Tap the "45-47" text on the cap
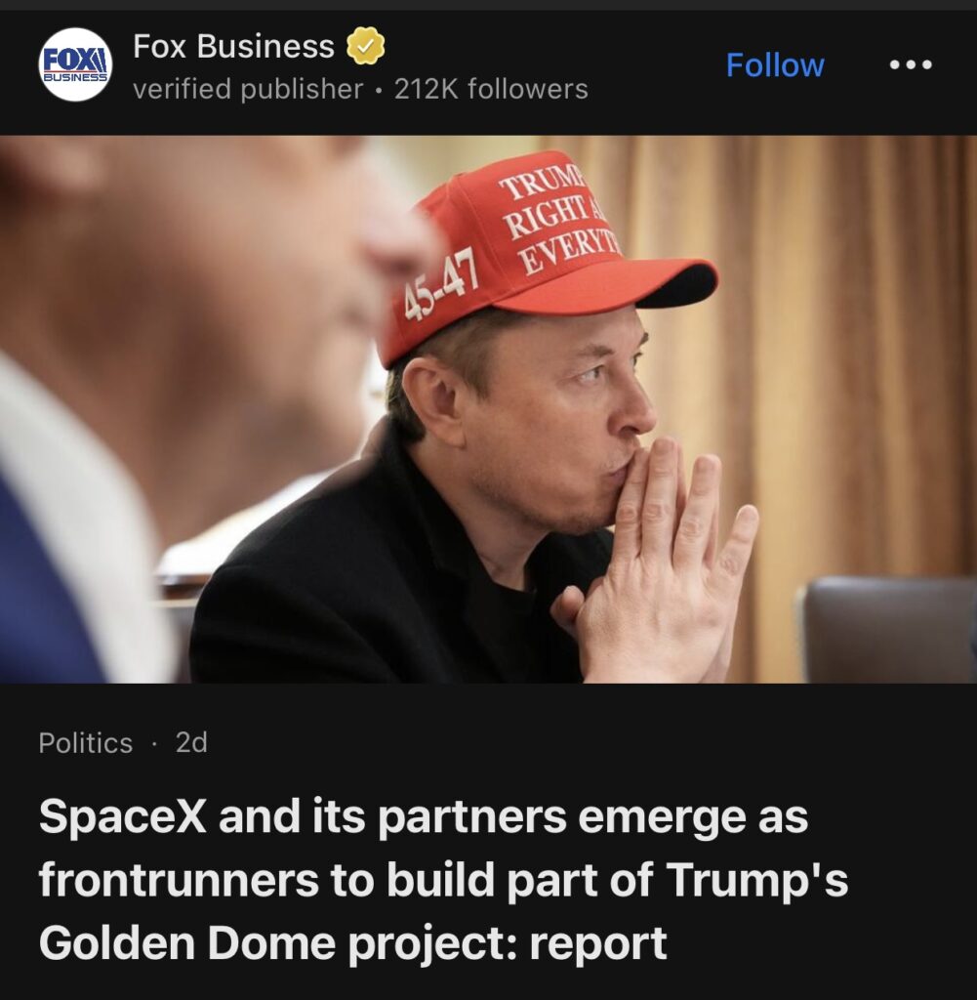Viewport: 977px width, 1000px height. (442, 282)
